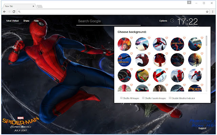Favorite the dark SPIDER-MAN logo thumbnail
217x135 pixels.
[x=184, y=38]
